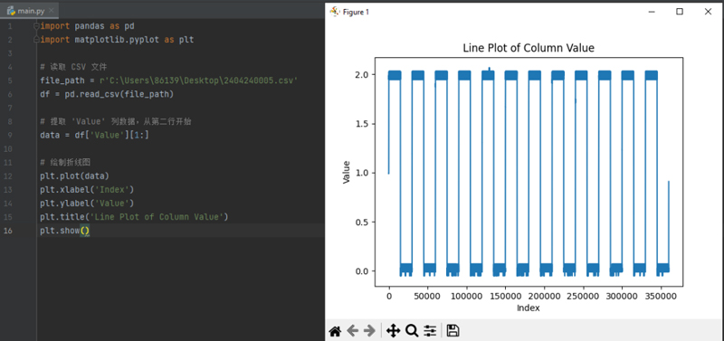Image resolution: width=724 pixels, height=341 pixels.
Task: Click the fold marker at line 2
Action: coord(36,40)
